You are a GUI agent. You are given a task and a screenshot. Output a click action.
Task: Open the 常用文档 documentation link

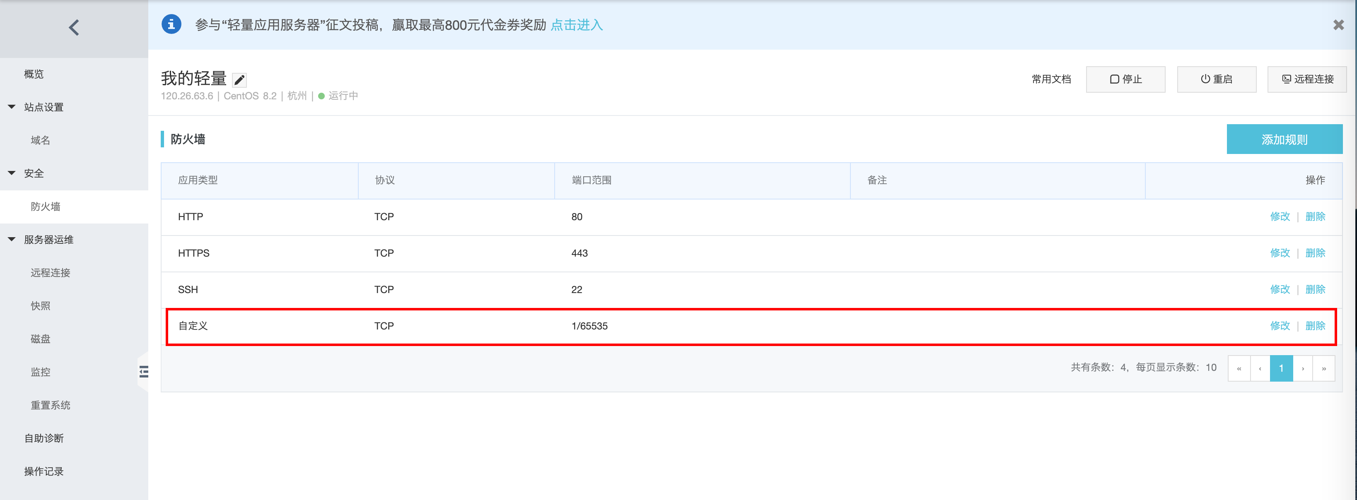point(1051,79)
